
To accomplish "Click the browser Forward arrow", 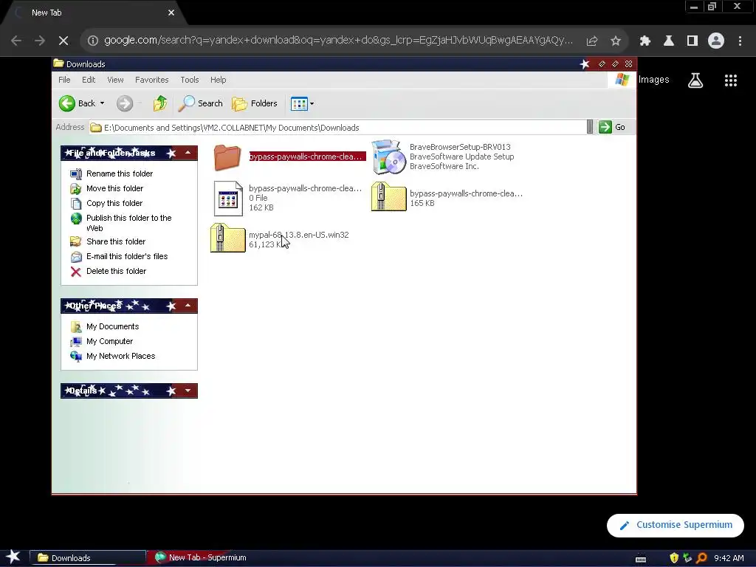I will pyautogui.click(x=40, y=41).
